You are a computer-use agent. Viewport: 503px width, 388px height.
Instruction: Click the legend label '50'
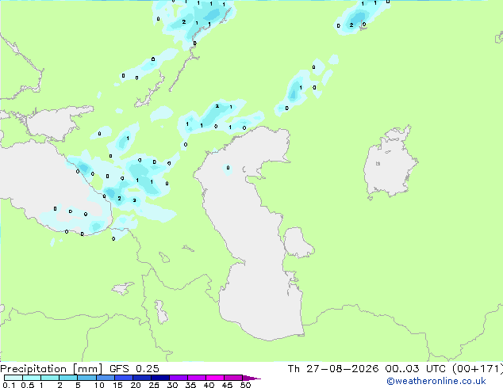pos(245,385)
